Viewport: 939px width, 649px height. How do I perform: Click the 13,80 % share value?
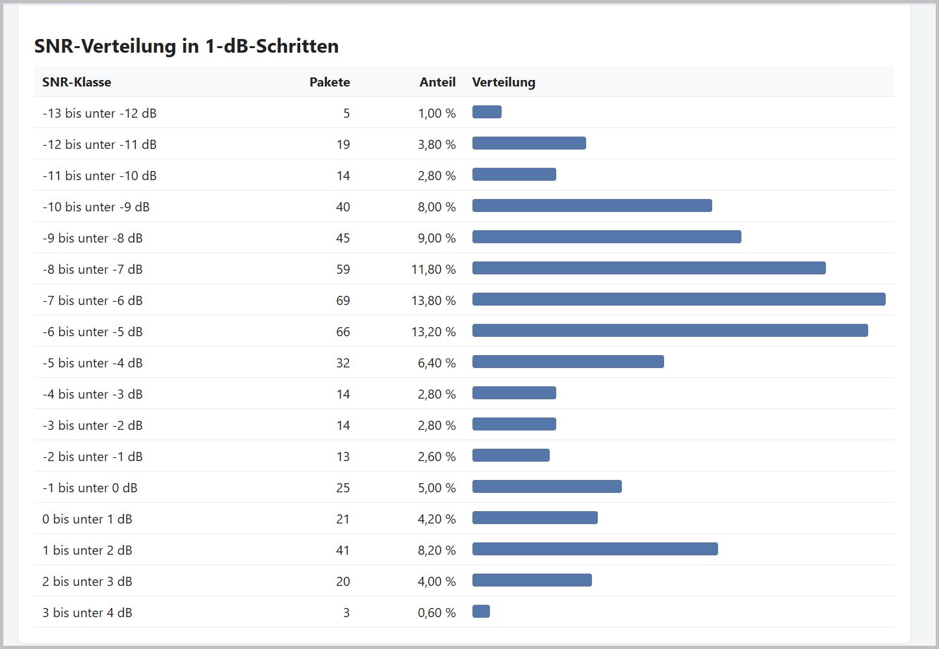tap(433, 300)
